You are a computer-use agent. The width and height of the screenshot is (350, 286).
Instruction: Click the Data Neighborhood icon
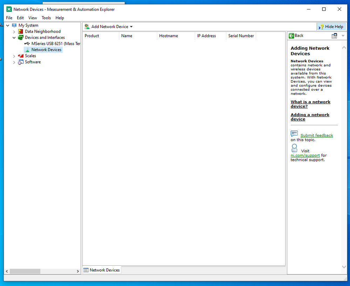[21, 32]
